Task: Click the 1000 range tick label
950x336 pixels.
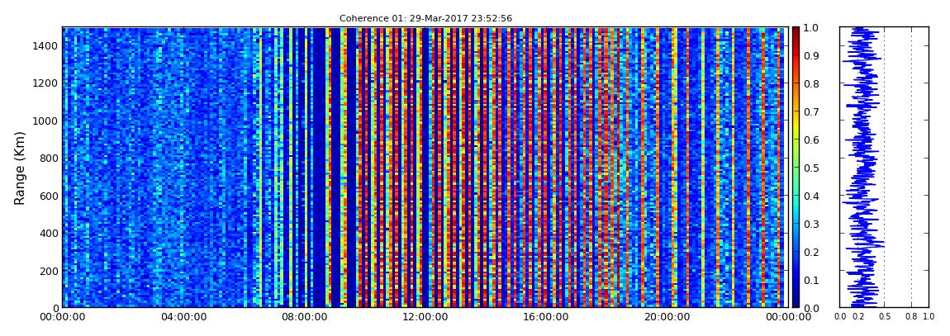Action: coord(46,121)
